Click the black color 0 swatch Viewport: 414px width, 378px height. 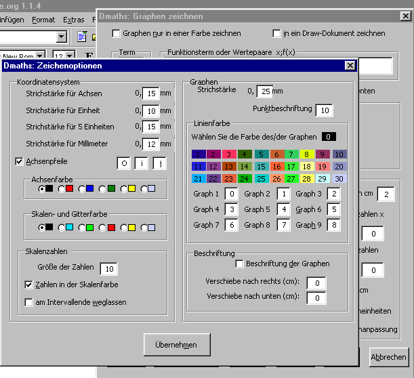[329, 137]
